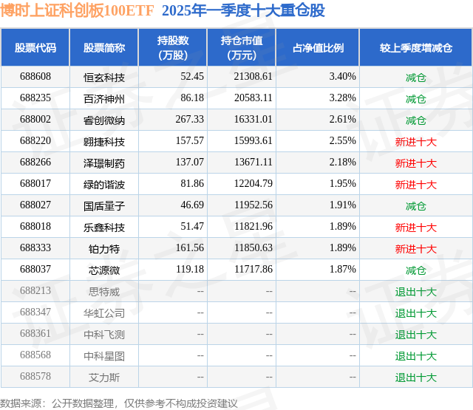
Task: Click the 股票代码 column header
Action: pos(35,47)
